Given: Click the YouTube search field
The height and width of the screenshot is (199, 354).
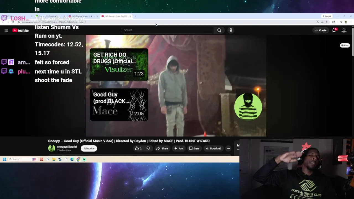Looking at the screenshot, I should (167, 30).
